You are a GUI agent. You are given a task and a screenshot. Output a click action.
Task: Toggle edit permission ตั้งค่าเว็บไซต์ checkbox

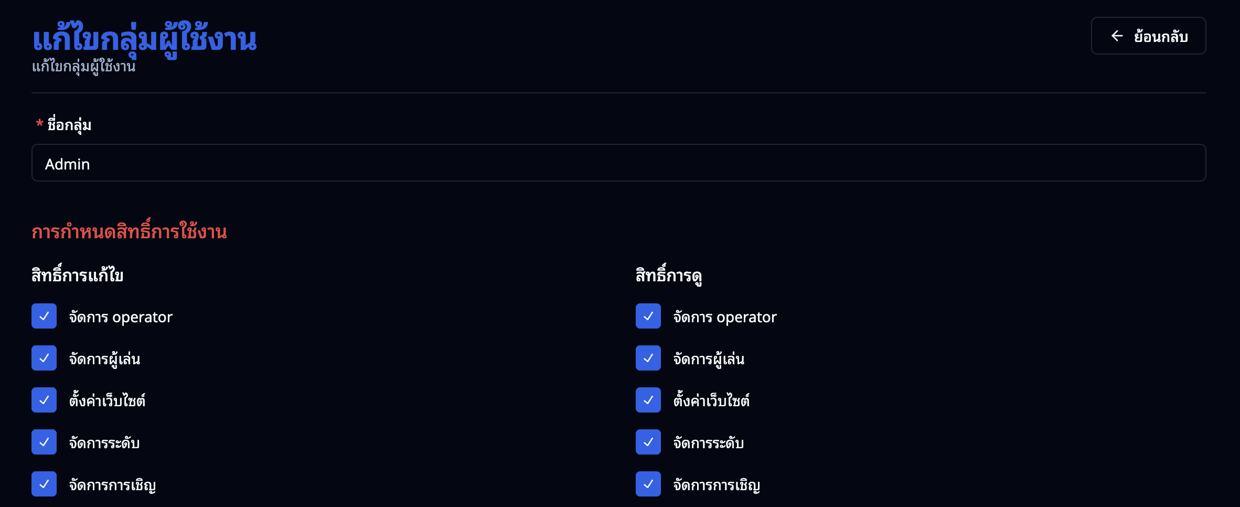pyautogui.click(x=44, y=400)
